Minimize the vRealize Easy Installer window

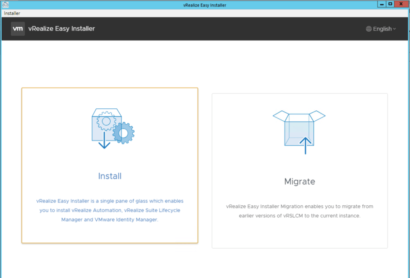click(x=380, y=4)
